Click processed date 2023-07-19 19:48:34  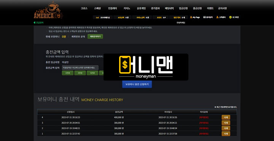click(x=168, y=128)
